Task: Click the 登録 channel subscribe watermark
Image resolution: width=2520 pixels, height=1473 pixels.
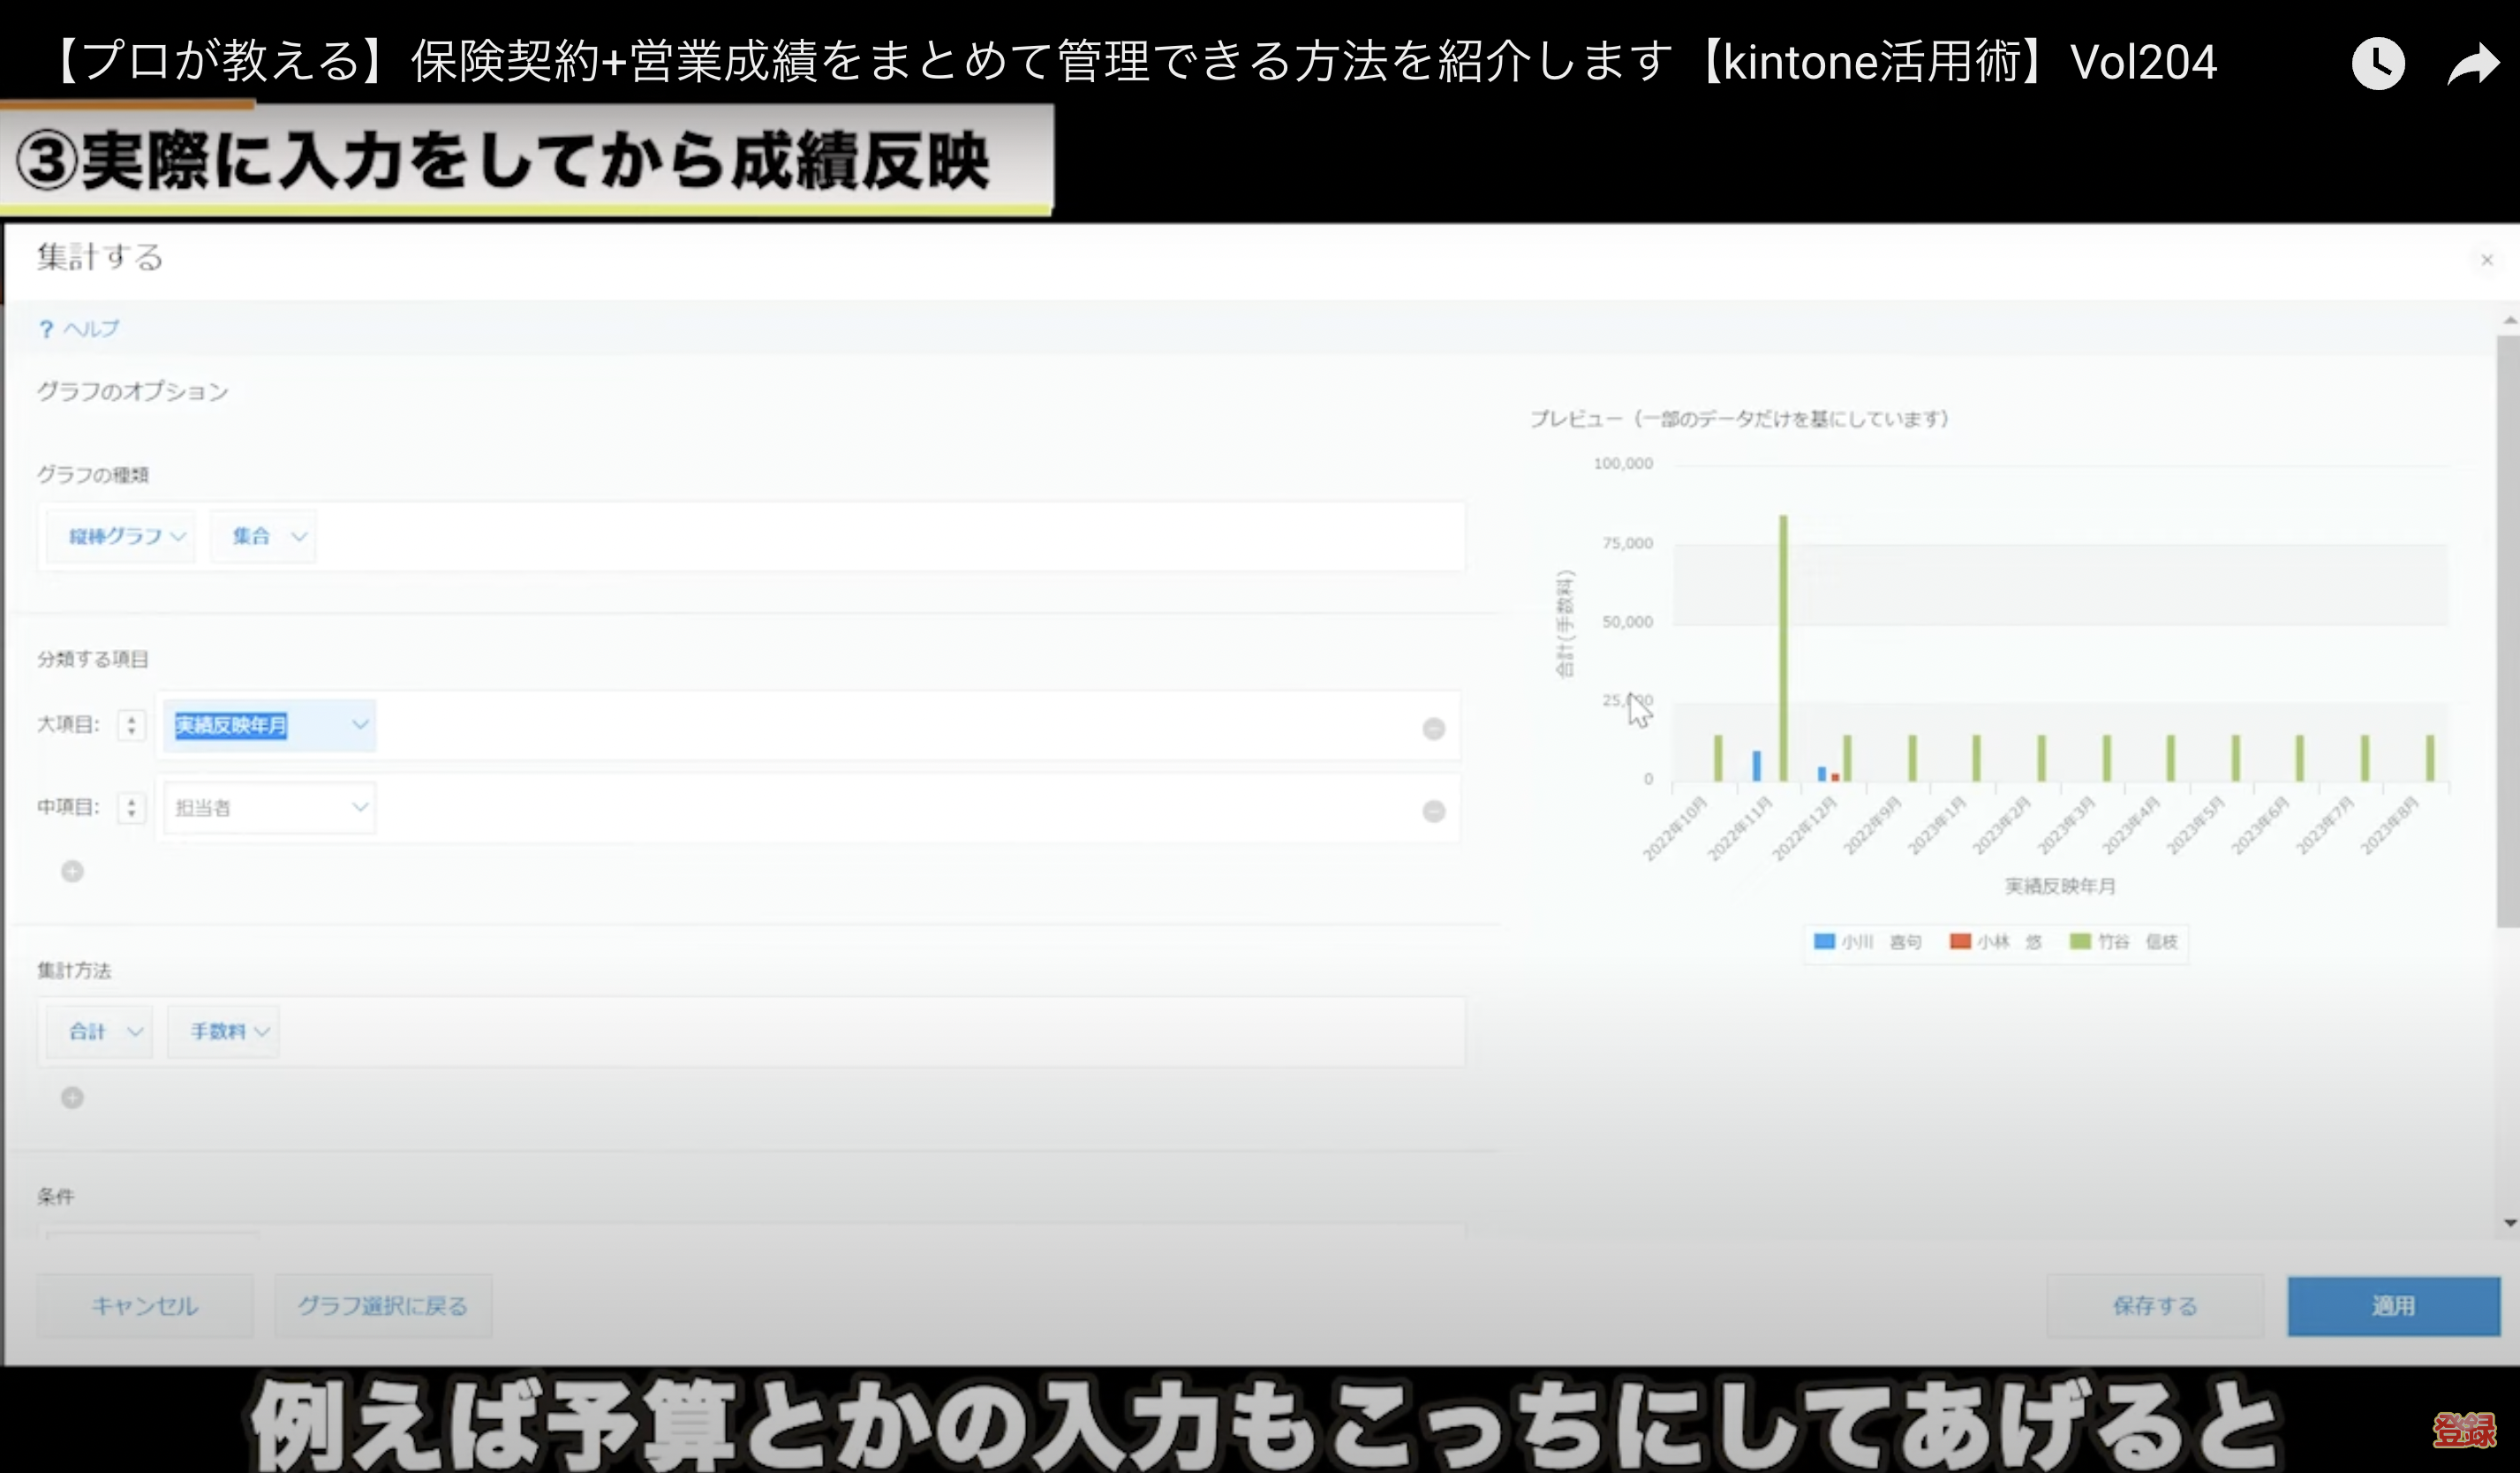Action: (2463, 1430)
